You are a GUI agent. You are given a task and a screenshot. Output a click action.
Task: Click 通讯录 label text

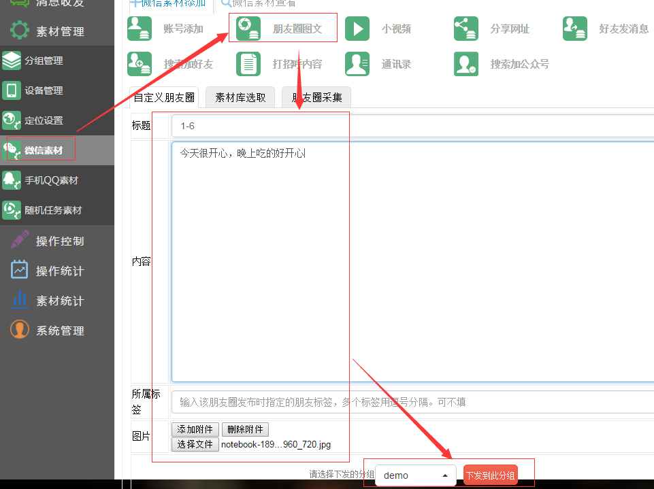pos(396,64)
